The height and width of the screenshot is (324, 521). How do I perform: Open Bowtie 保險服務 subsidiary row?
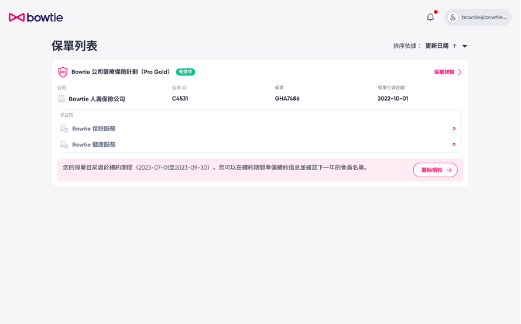pyautogui.click(x=259, y=129)
